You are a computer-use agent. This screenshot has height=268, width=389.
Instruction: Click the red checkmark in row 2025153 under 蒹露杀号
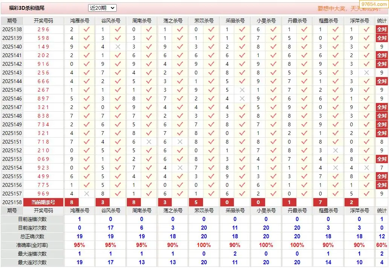coord(336,159)
